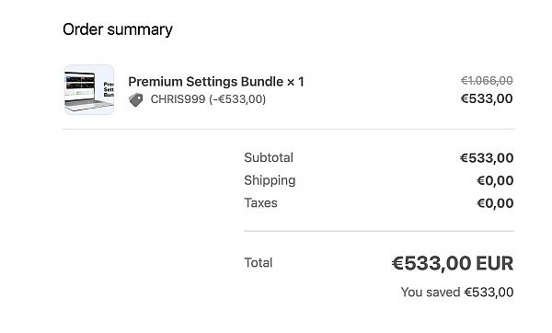Click the divider line above Total

point(379,231)
